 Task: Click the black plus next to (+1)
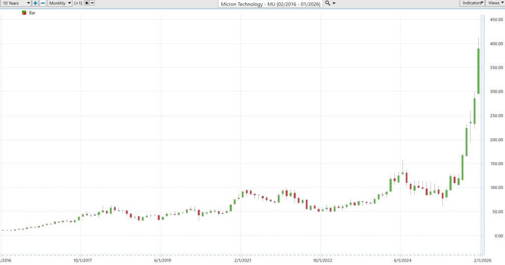click(87, 3)
